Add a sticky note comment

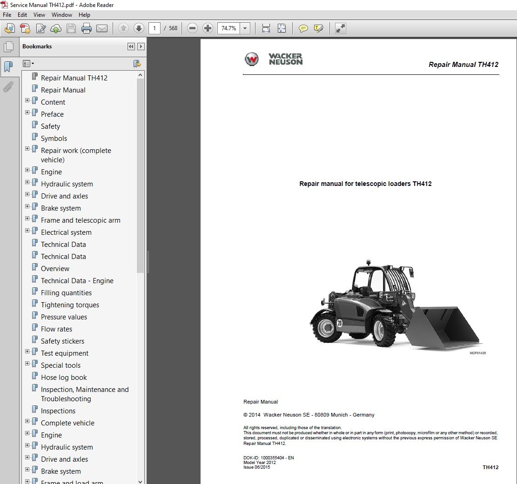click(x=303, y=28)
